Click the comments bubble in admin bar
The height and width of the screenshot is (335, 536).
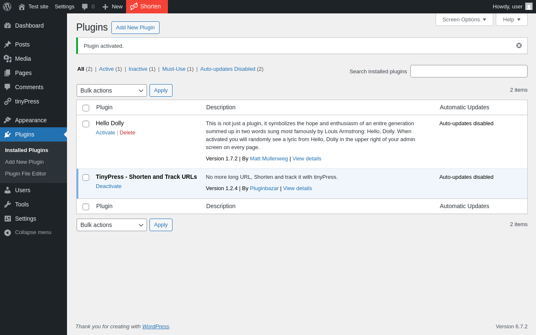click(85, 7)
